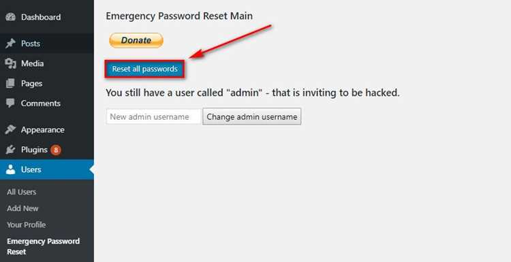
Task: Click the Media library icon
Action: 10,63
